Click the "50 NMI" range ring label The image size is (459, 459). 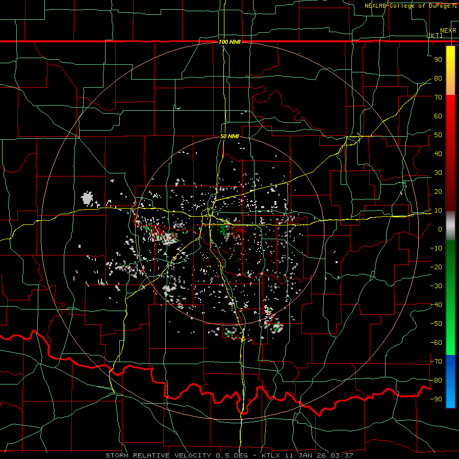pyautogui.click(x=229, y=136)
